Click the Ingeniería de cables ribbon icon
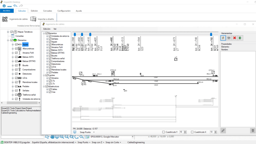 5,19
